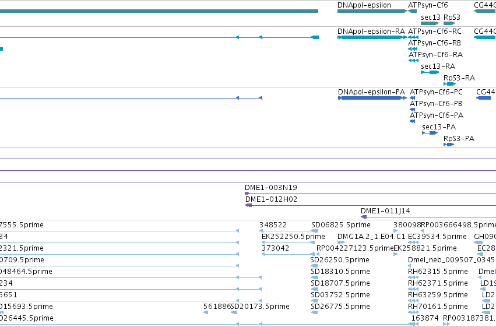Click the DNApol-epsilon-RA transcript glyph
Viewport: 496px width, 327px height.
point(372,37)
